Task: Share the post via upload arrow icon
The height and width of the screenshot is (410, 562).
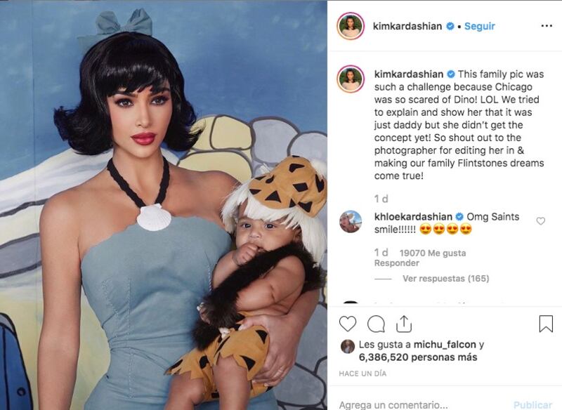Action: 404,324
